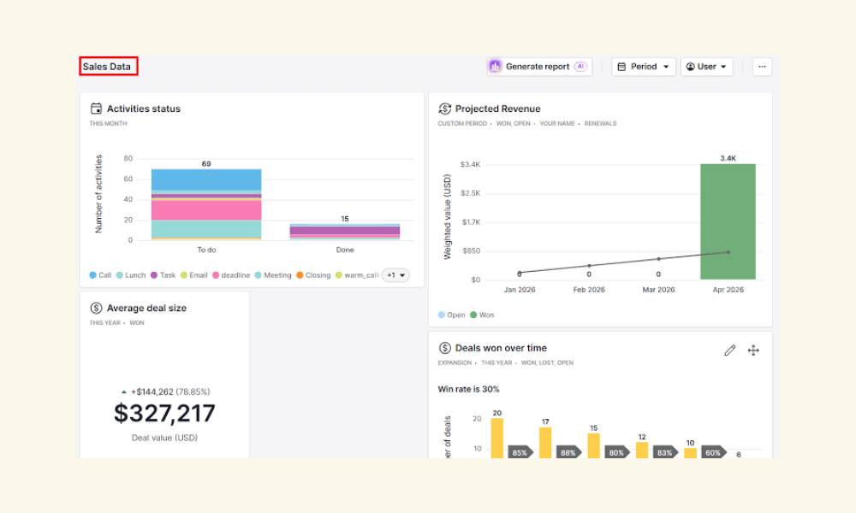
Task: Toggle the Closing legend entry
Action: pos(313,275)
